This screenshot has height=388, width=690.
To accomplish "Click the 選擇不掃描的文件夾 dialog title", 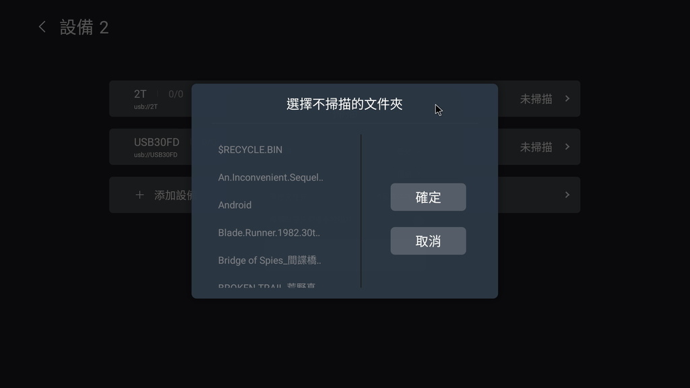I will (x=344, y=104).
